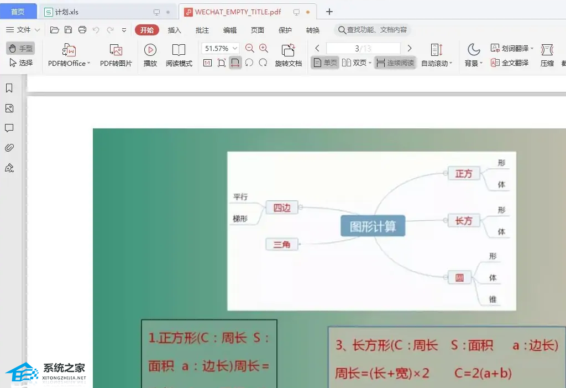Click the 长方 mind map node
This screenshot has width=566, height=388.
[x=464, y=221]
